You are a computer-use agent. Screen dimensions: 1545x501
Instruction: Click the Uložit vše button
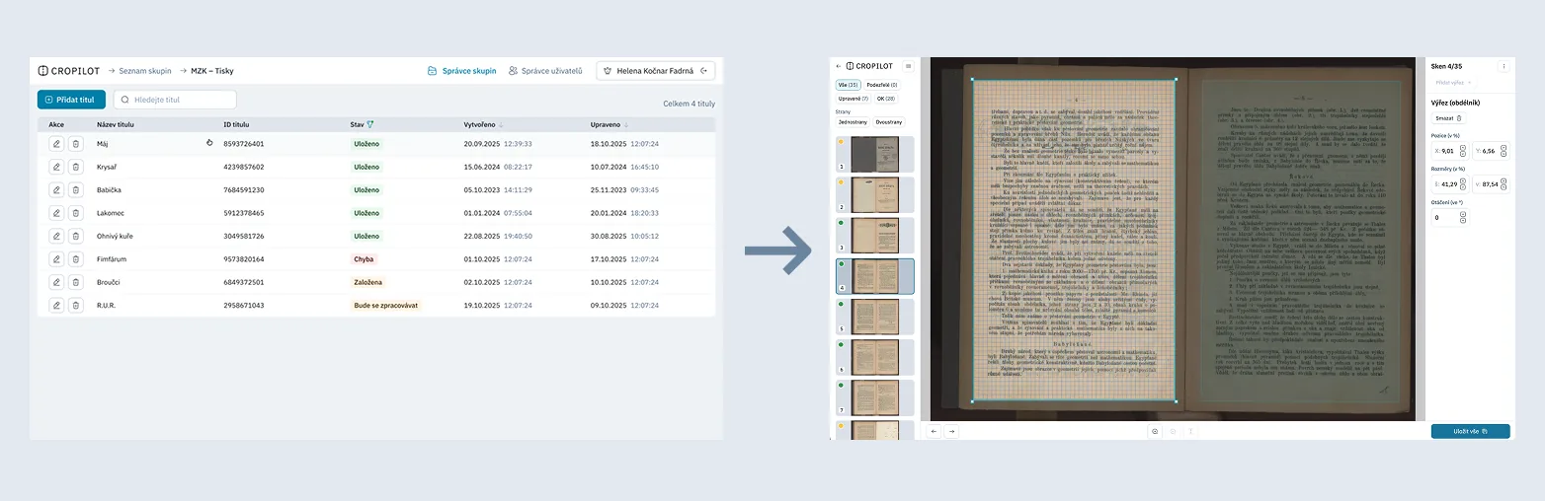point(1470,431)
